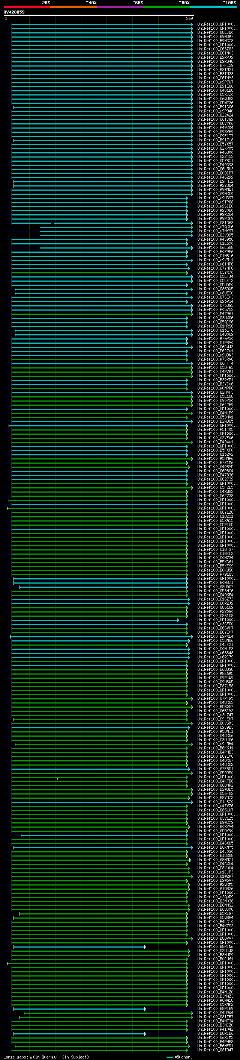Image resolution: width=240 pixels, height=1060 pixels.
Task: Select label UniRef100_B3TM21
Action: click(215, 70)
